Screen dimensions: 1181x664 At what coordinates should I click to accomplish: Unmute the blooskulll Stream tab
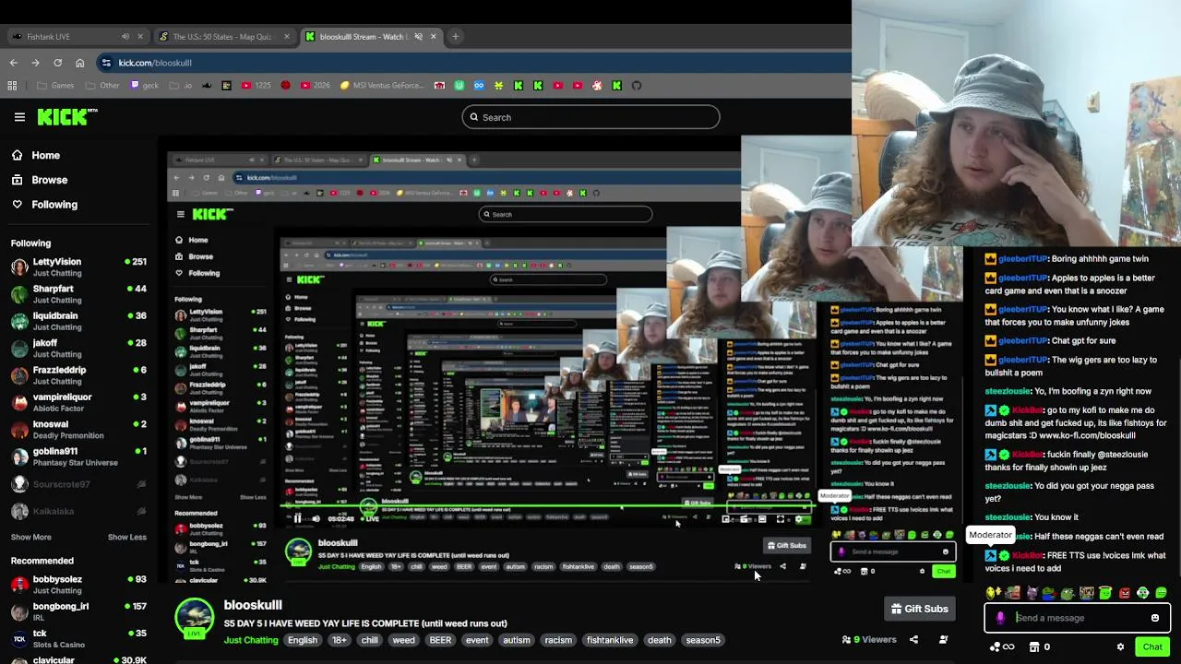tap(418, 37)
